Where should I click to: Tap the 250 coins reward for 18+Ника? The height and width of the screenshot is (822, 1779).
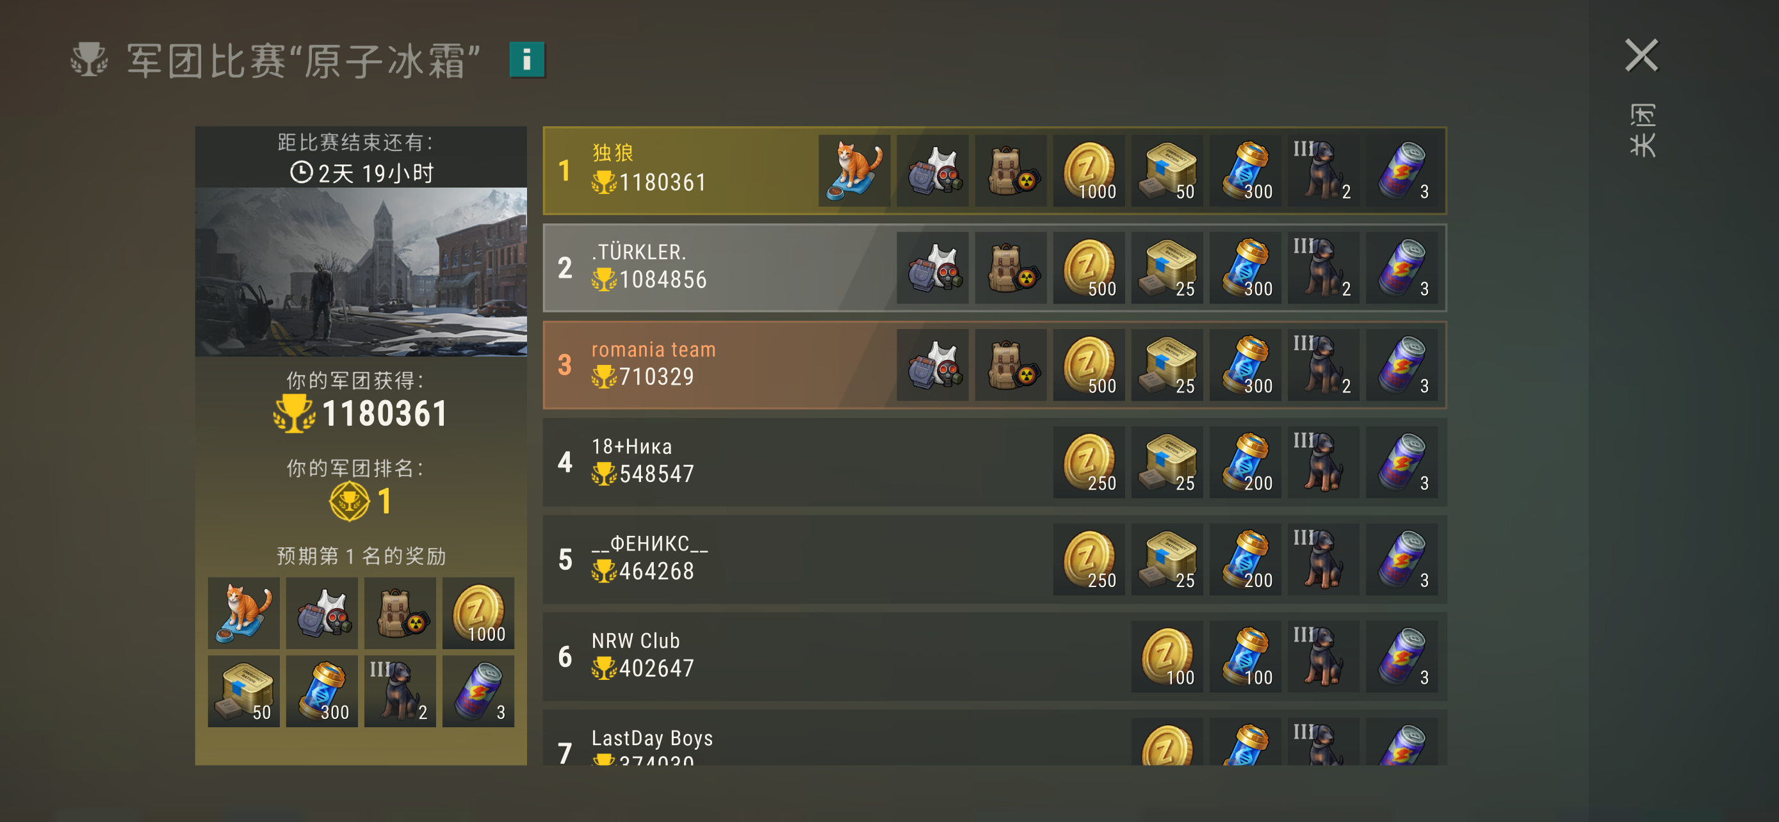(1089, 462)
